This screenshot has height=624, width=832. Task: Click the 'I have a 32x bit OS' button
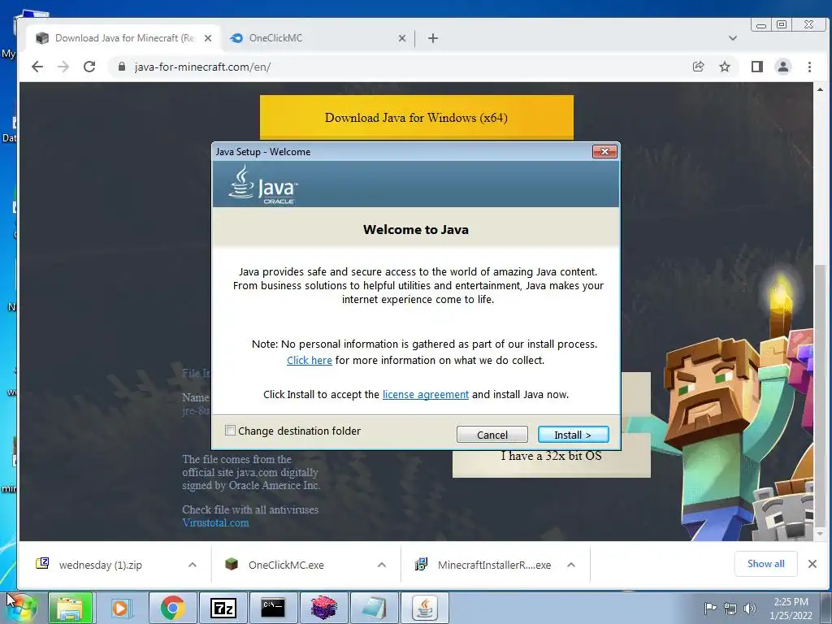(552, 456)
